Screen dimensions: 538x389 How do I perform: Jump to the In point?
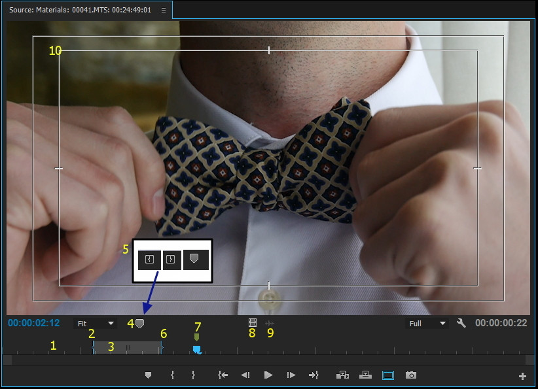coord(223,375)
